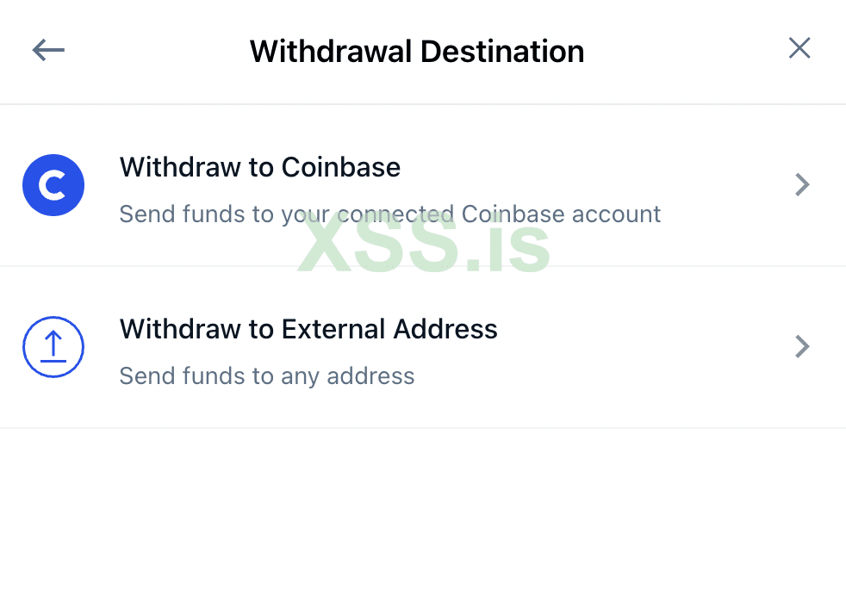Go back using the left arrow

tap(48, 50)
